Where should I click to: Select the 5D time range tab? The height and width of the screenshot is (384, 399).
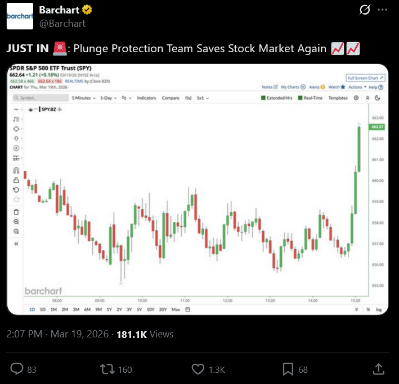[x=43, y=309]
